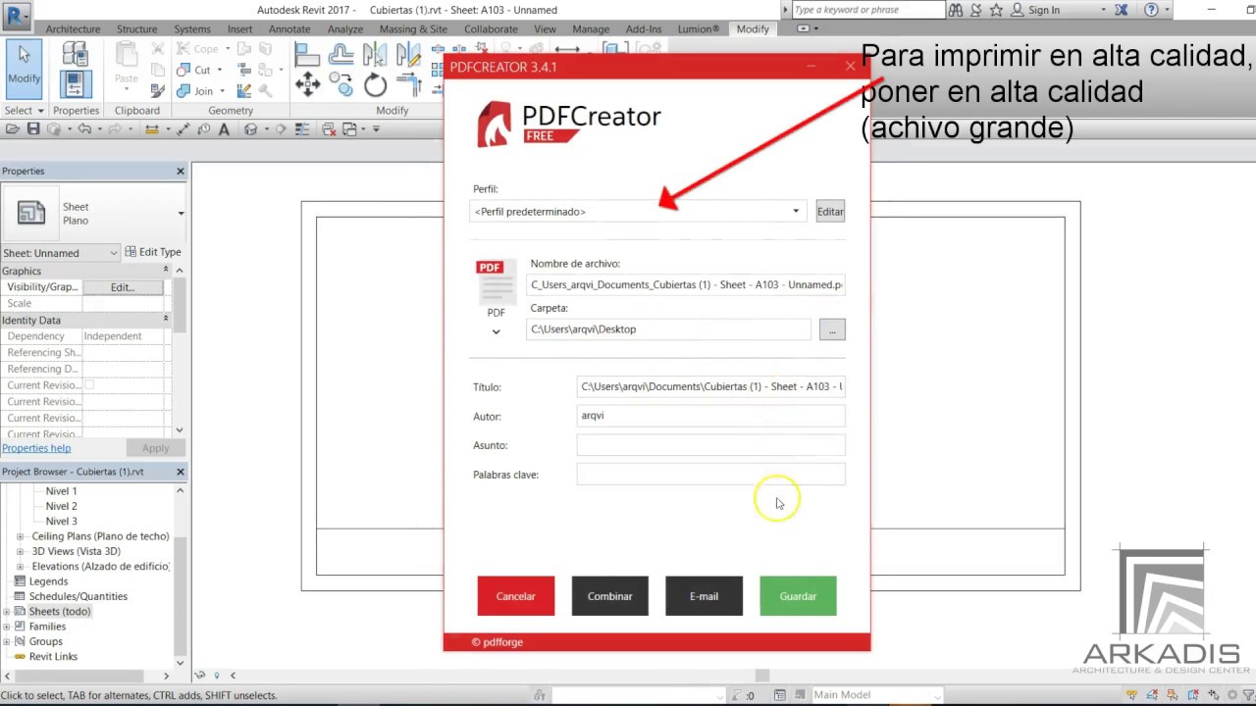Select the Align tool in Modify panel

[x=307, y=56]
